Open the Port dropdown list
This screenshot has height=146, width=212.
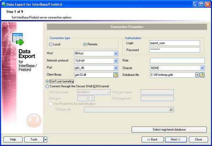click(116, 68)
